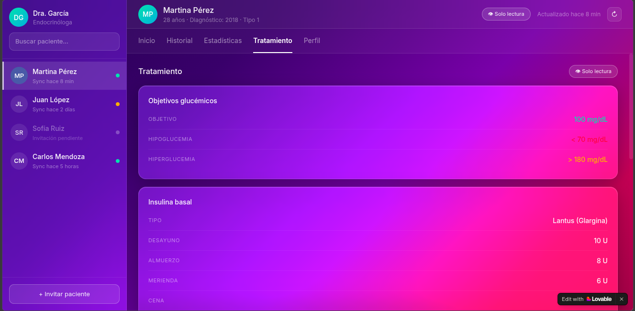Image resolution: width=635 pixels, height=311 pixels.
Task: Select patient Juan López
Action: (x=64, y=104)
